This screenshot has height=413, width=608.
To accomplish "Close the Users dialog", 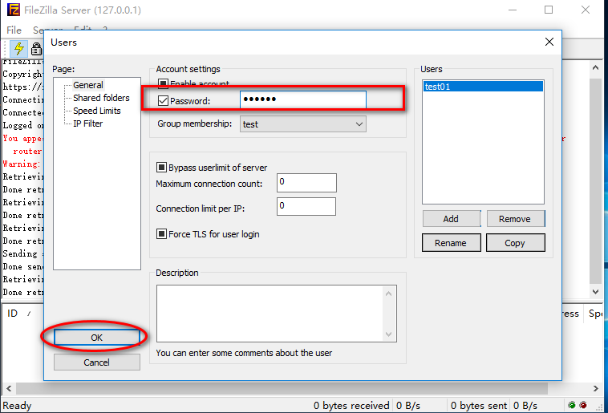I will point(549,42).
